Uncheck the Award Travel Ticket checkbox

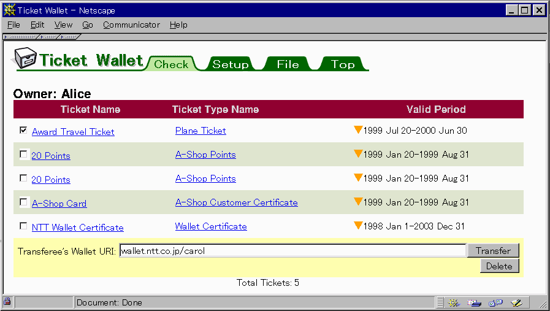click(23, 131)
